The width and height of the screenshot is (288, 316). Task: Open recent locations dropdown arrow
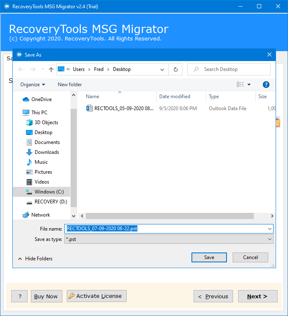(x=42, y=69)
